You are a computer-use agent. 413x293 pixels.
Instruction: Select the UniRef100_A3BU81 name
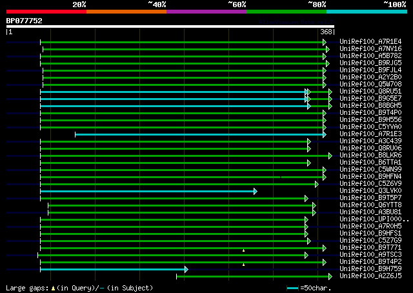pos(370,212)
